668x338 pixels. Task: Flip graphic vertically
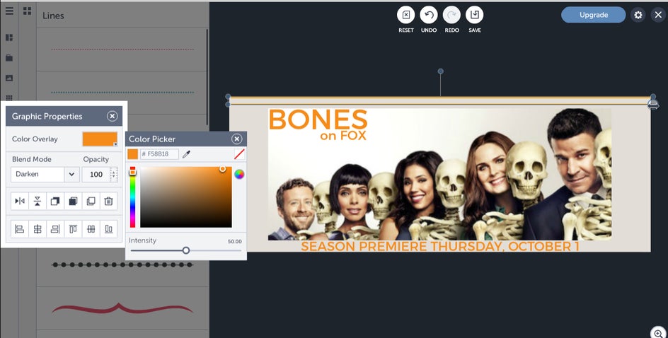pyautogui.click(x=38, y=201)
